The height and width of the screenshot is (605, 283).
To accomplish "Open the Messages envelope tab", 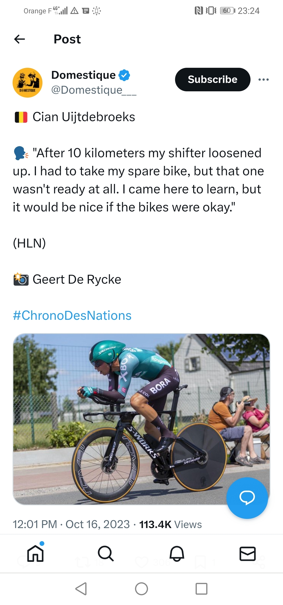I will [248, 553].
